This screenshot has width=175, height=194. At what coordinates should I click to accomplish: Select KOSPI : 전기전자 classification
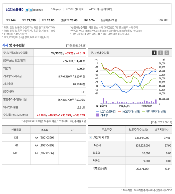coord(75,9)
